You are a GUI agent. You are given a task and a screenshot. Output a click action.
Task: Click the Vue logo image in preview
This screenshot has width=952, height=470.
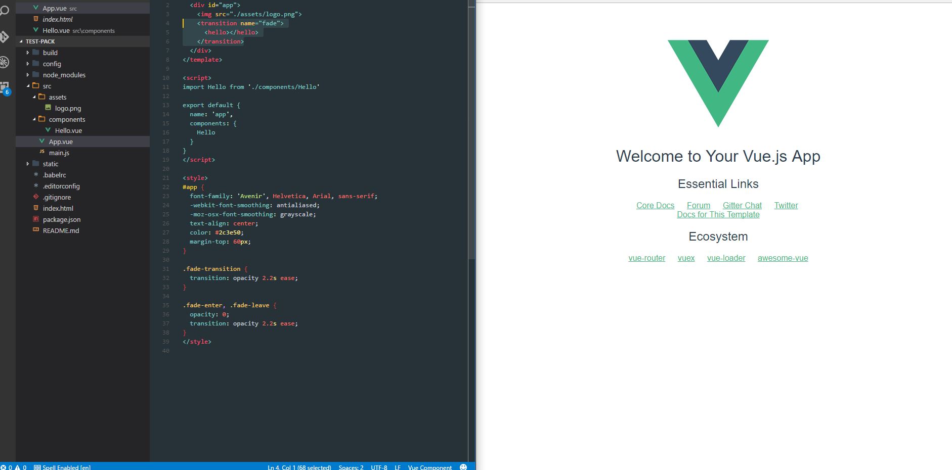tap(718, 83)
